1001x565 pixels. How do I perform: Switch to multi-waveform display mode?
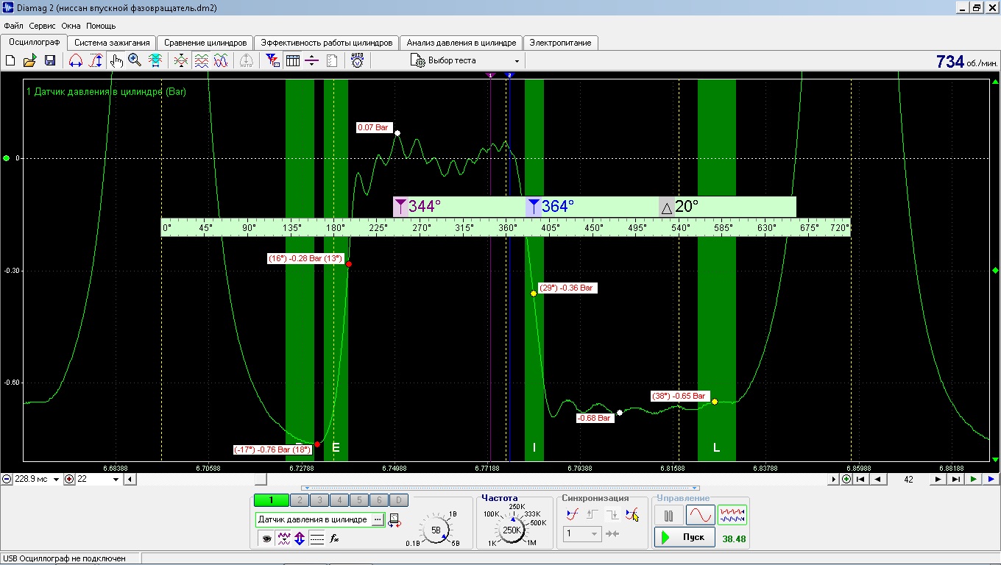(732, 515)
